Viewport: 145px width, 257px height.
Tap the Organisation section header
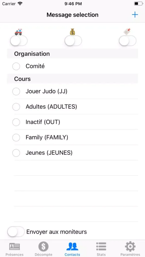coord(72,54)
